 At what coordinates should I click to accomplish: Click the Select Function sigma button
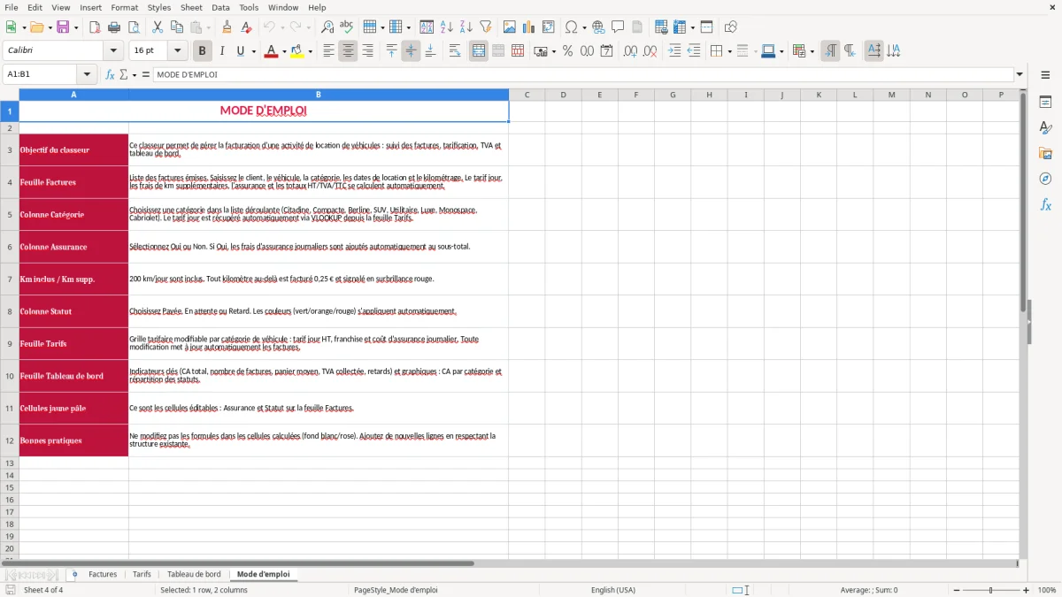point(124,75)
